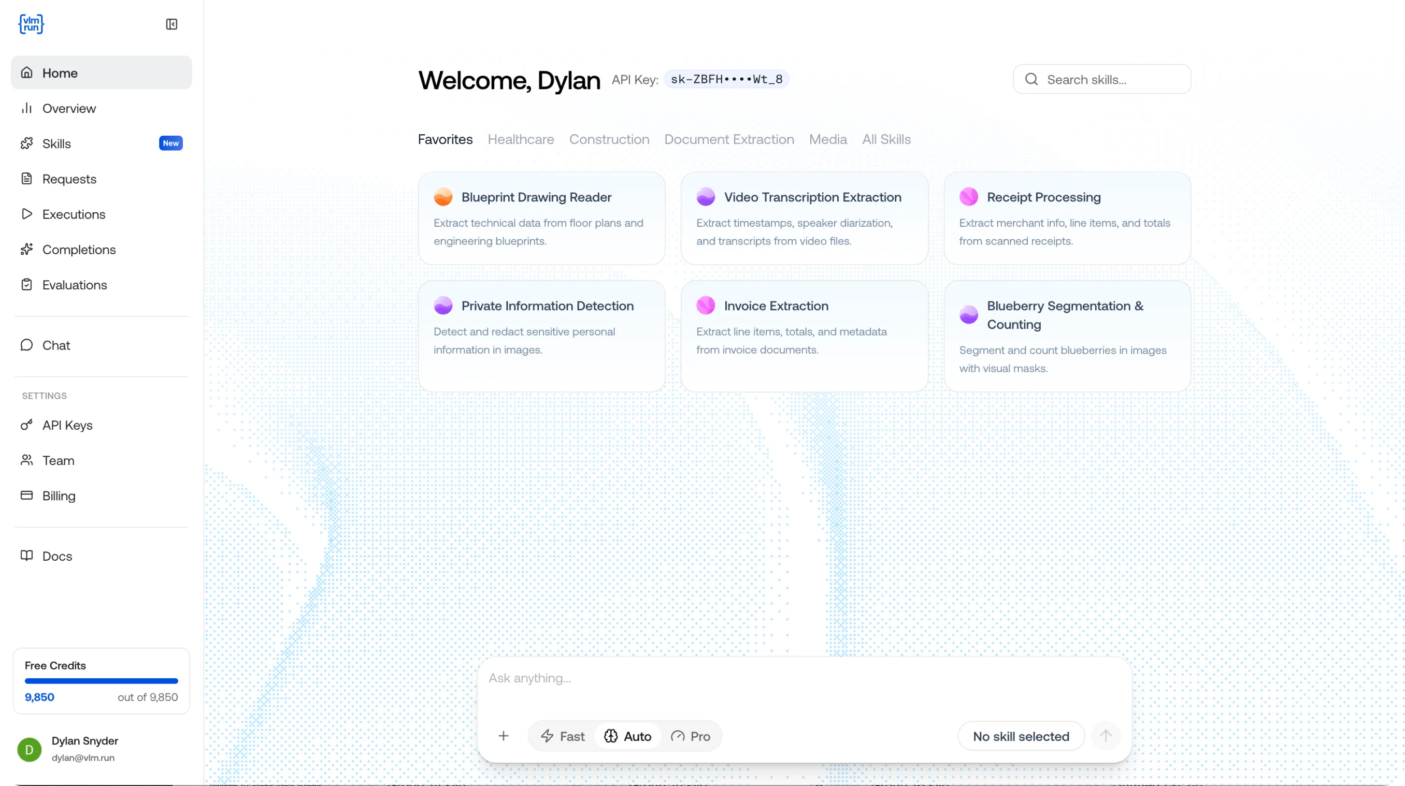Open the API Keys settings label
Screen dimensions: 1405x786
[x=67, y=425]
